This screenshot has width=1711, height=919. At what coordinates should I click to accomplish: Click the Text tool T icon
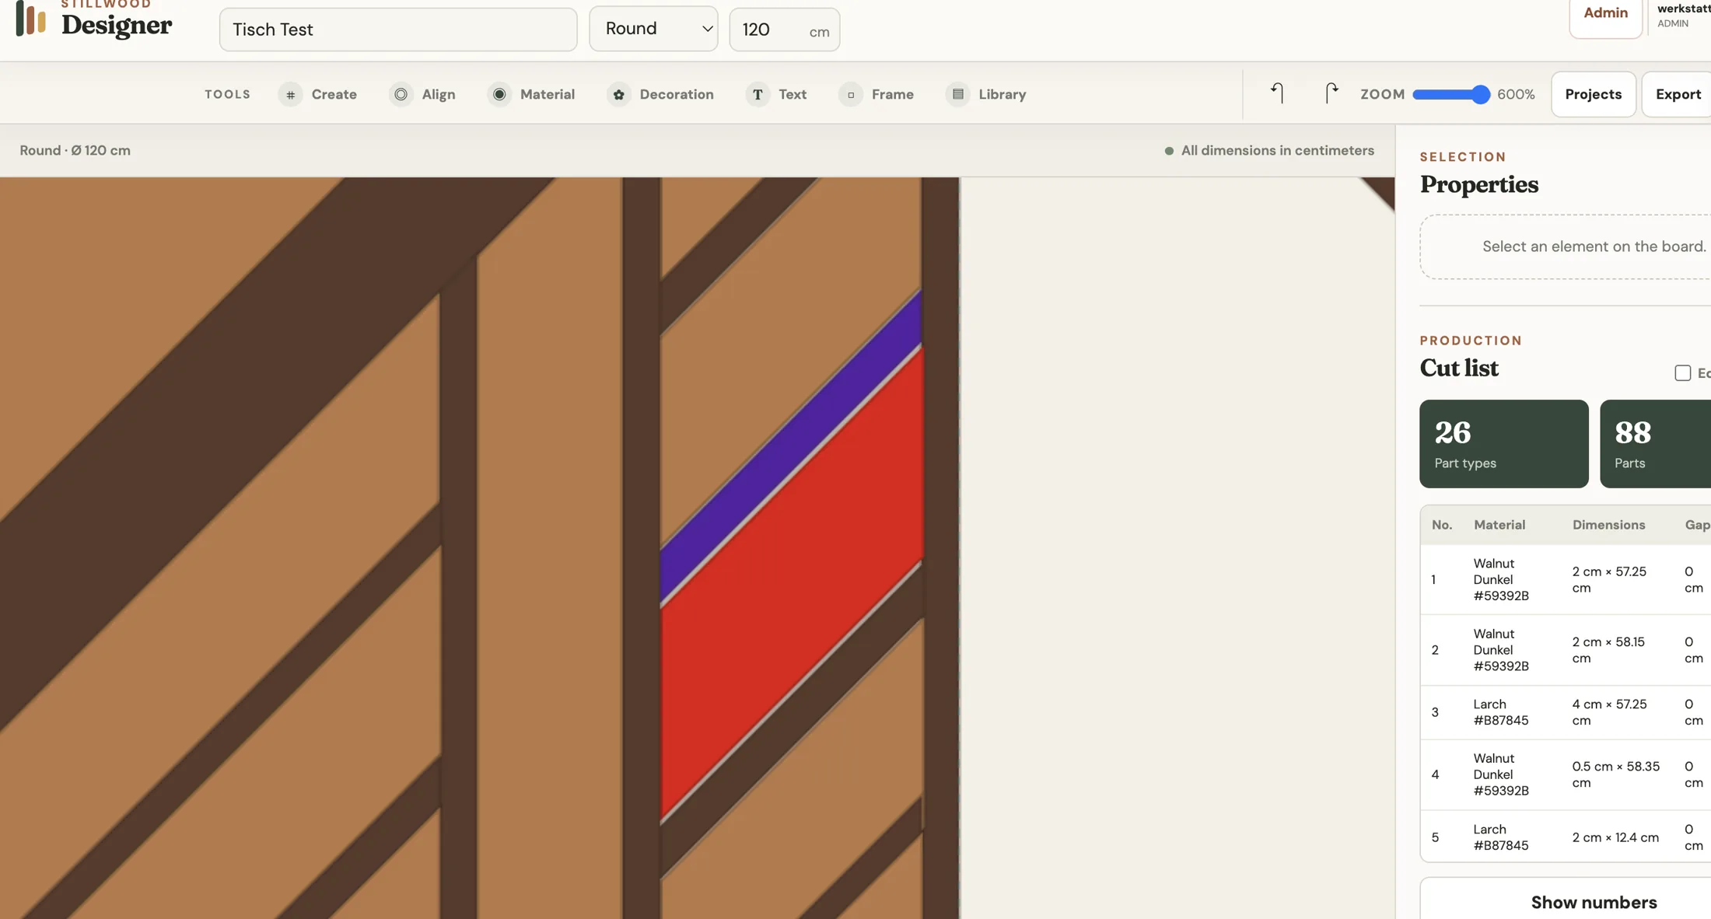click(758, 94)
